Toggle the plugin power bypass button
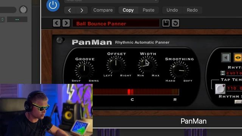242x136 pixels. click(53, 5)
